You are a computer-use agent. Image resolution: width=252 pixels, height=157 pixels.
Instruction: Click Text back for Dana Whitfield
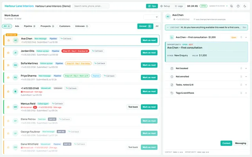tap(133, 147)
